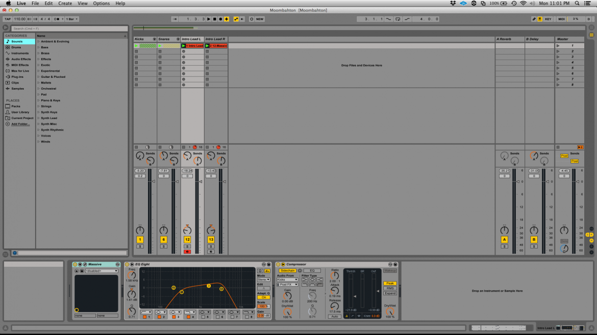Launch the 1 Intro Lead clip
This screenshot has width=597, height=335.
(x=184, y=46)
